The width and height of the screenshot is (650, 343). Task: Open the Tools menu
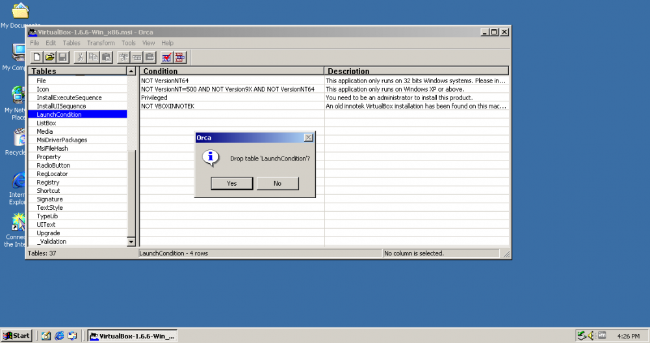tap(129, 43)
